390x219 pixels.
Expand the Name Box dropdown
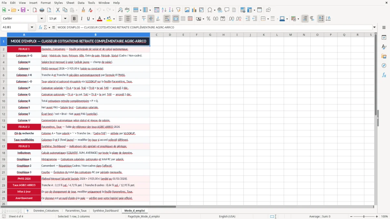32,27
